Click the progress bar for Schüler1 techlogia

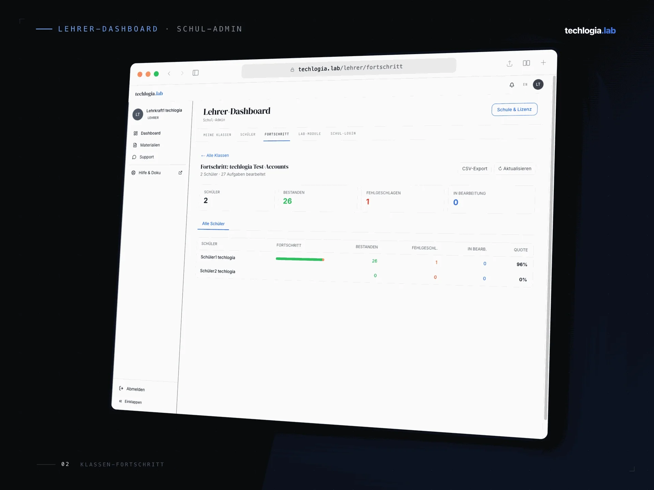click(300, 259)
